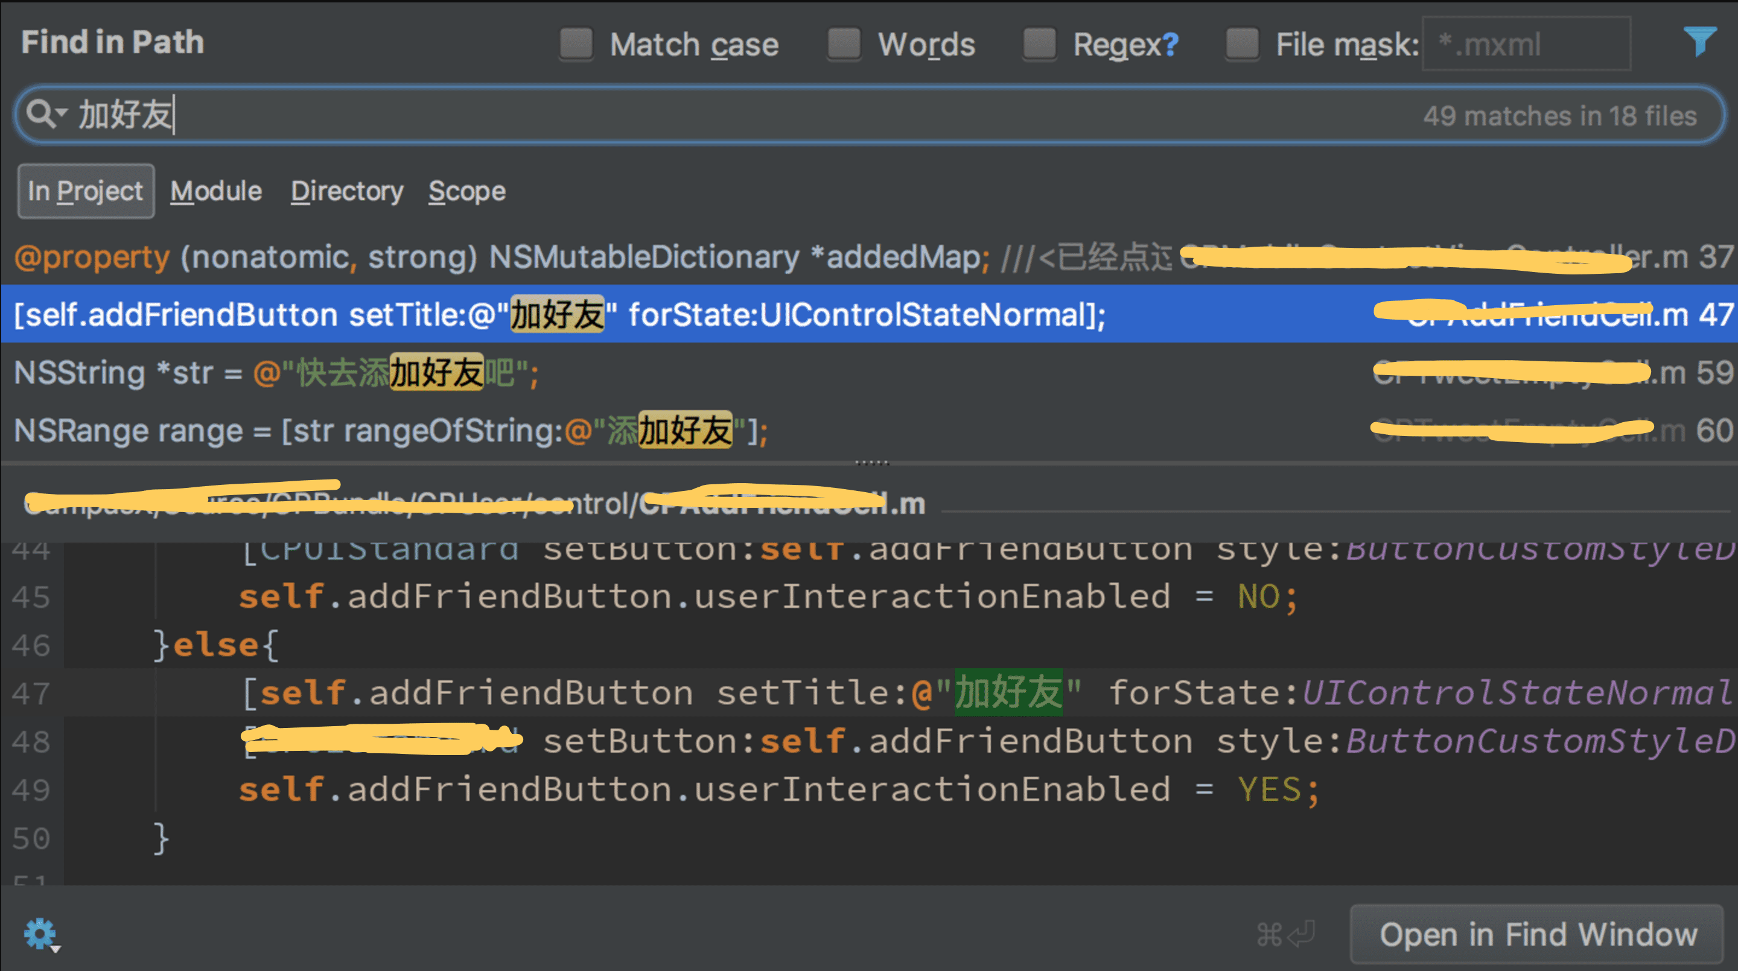Select the Directory scope tab
Screen dimensions: 1738x971
click(x=347, y=192)
